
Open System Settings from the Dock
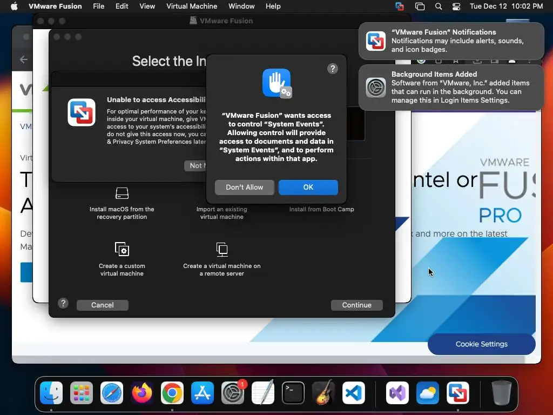(x=233, y=393)
